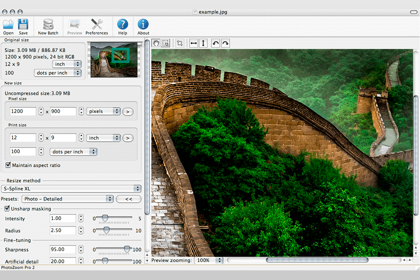This screenshot has width=420, height=280.
Task: Click the pixel width field 1200
Action: click(23, 111)
